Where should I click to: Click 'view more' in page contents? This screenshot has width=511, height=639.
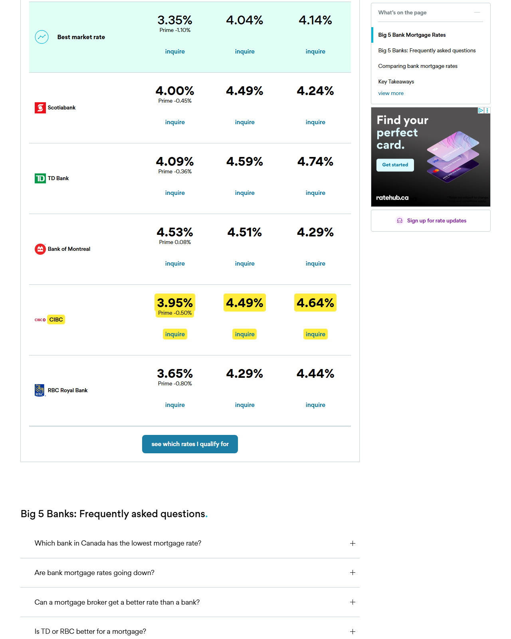(391, 93)
